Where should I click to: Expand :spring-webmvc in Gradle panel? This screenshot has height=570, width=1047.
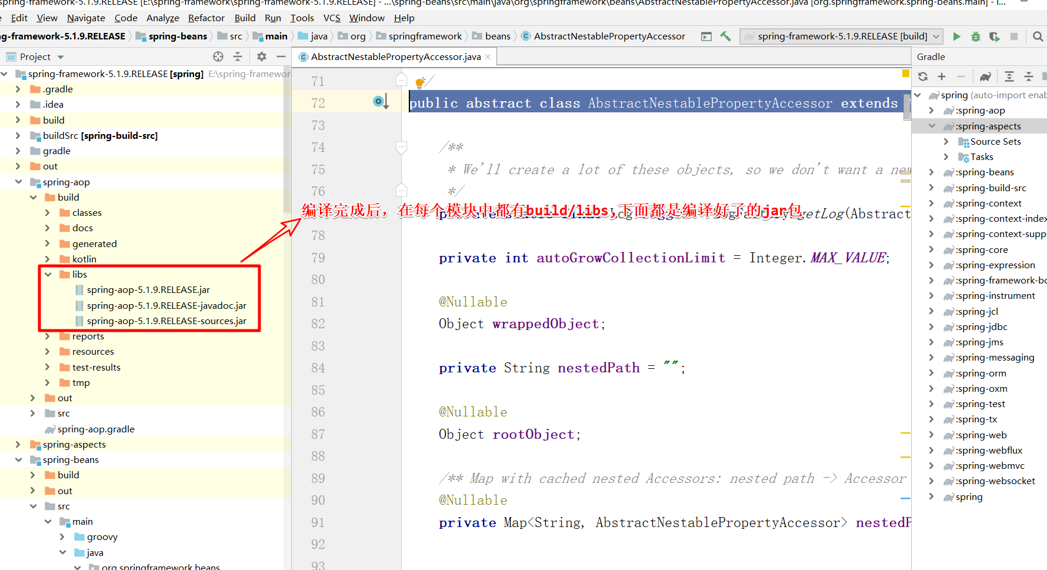(x=931, y=465)
